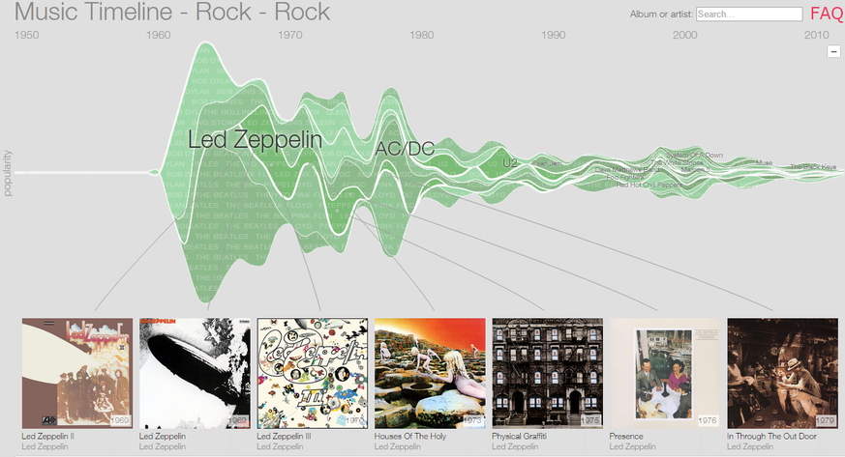Click the Presence album title

coord(626,436)
